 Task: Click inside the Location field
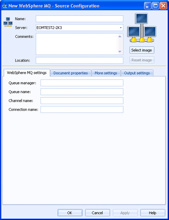(x=80, y=60)
